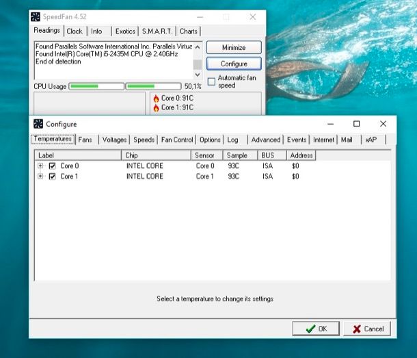This screenshot has height=358, width=417.
Task: Open the Charts tab
Action: [189, 31]
